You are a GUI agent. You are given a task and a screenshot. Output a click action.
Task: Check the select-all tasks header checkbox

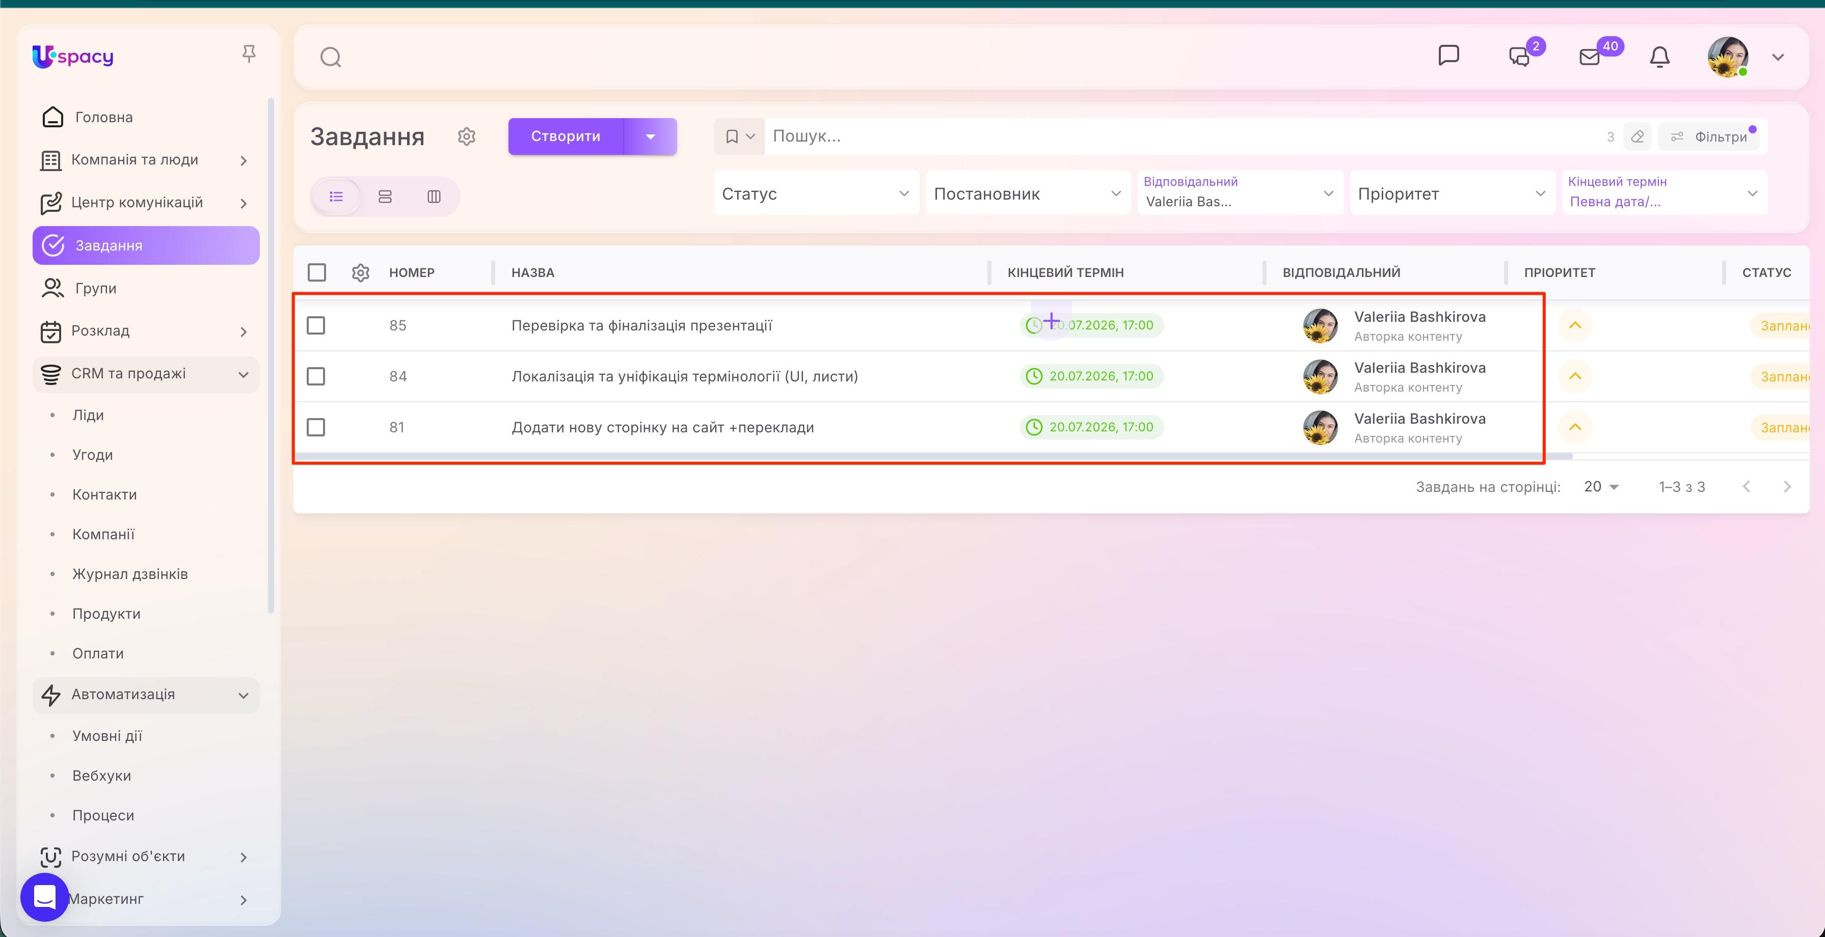(317, 272)
